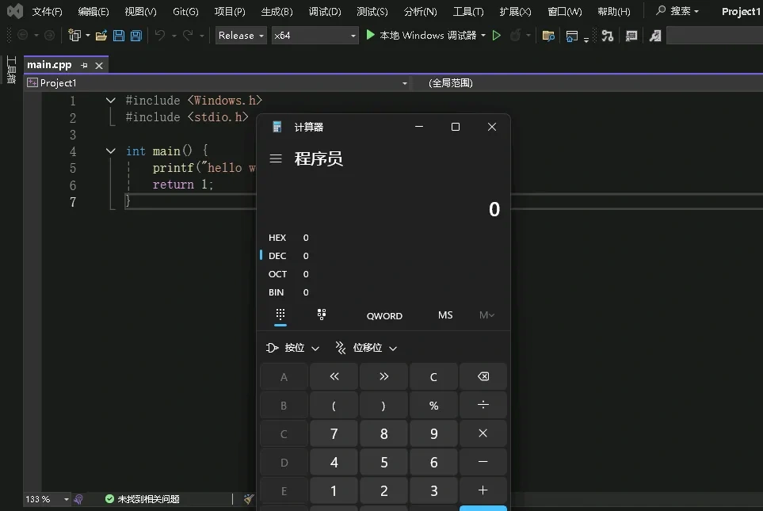Click the Open File folder icon
763x511 pixels.
101,35
